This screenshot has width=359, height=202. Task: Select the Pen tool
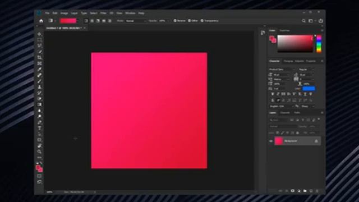[39, 122]
